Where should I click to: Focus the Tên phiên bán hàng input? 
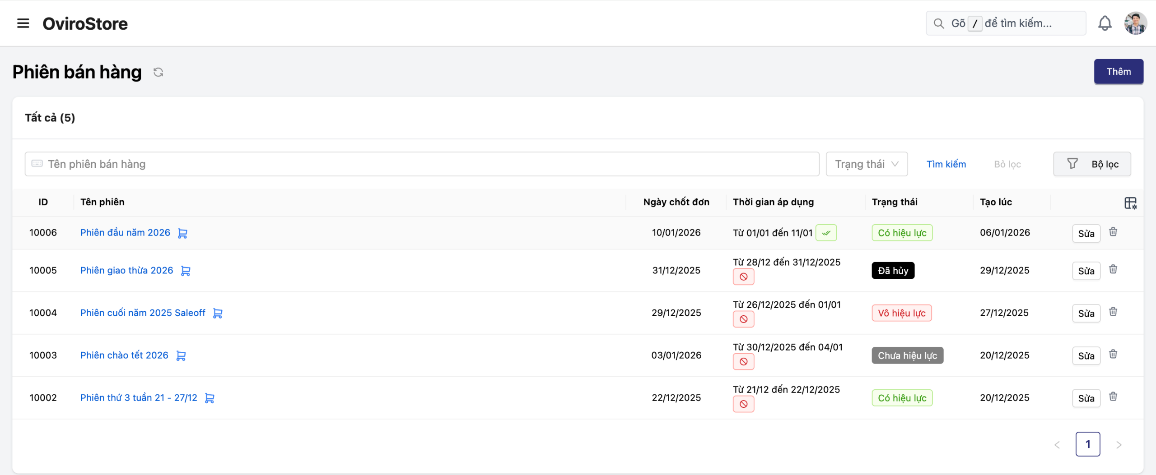(x=422, y=164)
